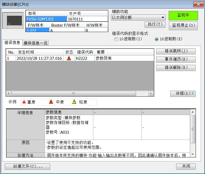Screen dimensions: 205x174
Task: Click the 错误跳转(J) button
Action: click(176, 52)
